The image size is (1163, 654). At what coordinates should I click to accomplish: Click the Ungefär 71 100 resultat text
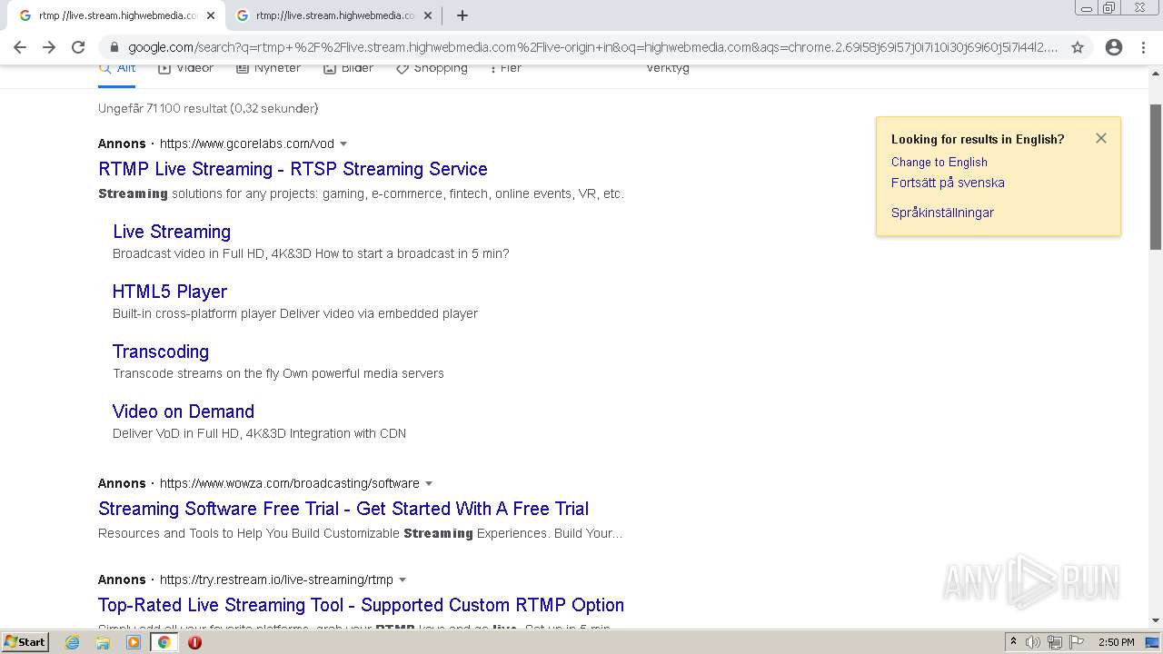pos(208,108)
